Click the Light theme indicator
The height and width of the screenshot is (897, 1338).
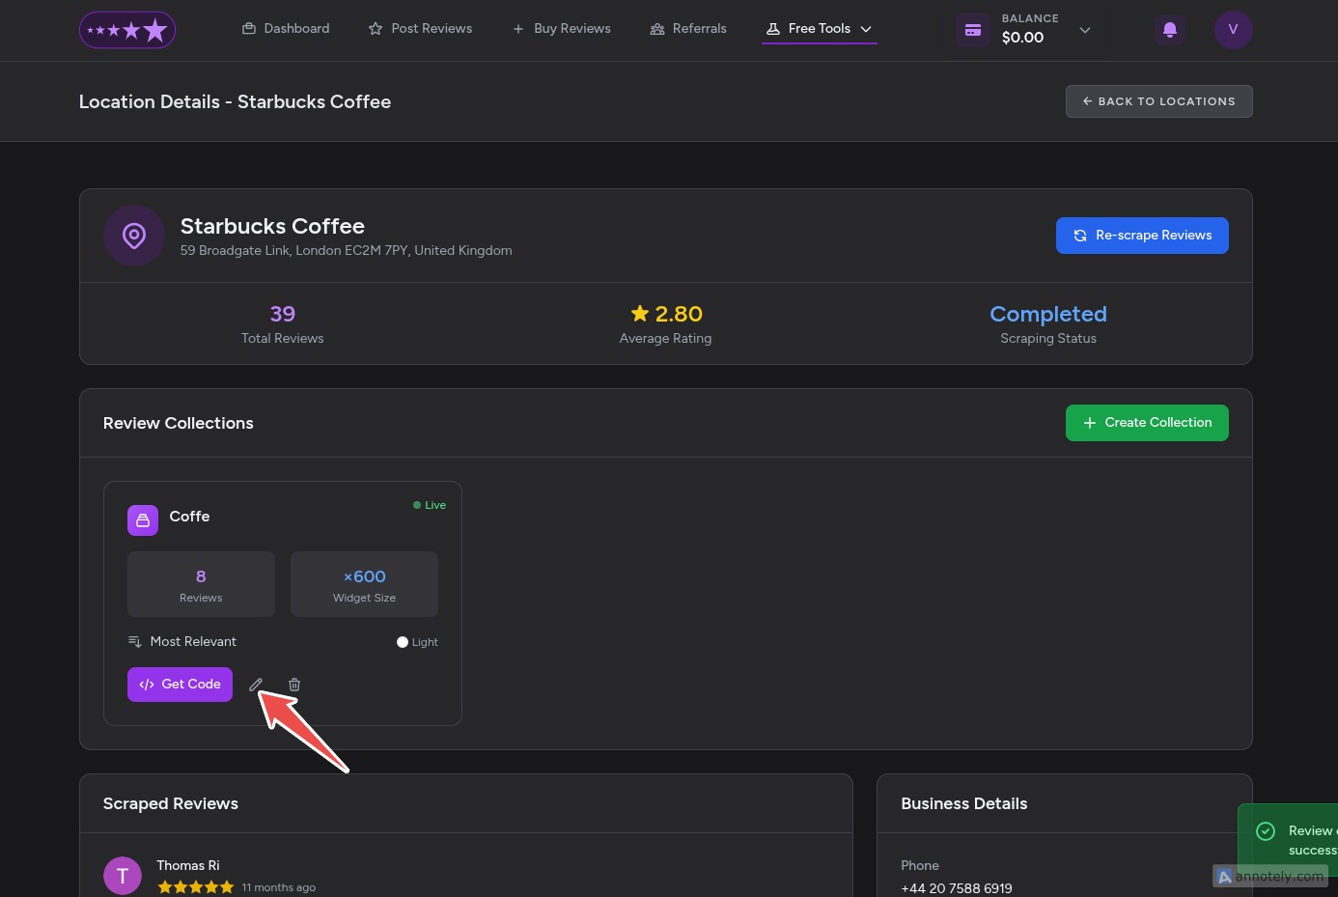click(417, 642)
